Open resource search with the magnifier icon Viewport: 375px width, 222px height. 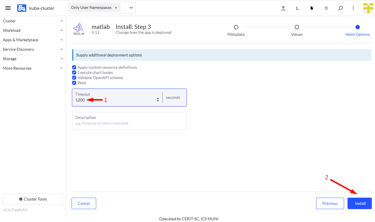340,8
